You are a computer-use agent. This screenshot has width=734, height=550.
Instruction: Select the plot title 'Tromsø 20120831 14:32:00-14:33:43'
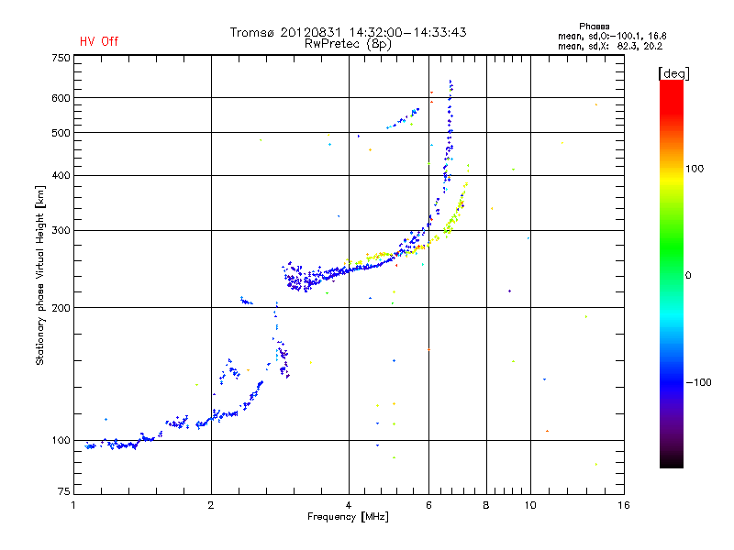[348, 32]
